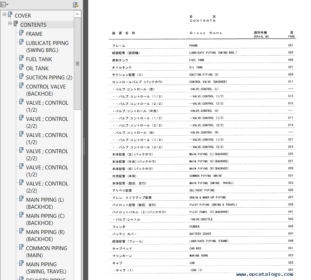
Task: Click the bookmarks scrollbar up arrow
Action: tap(77, 14)
